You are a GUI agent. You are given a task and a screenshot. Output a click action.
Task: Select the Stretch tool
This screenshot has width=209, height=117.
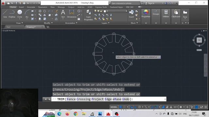[x=40, y=19]
